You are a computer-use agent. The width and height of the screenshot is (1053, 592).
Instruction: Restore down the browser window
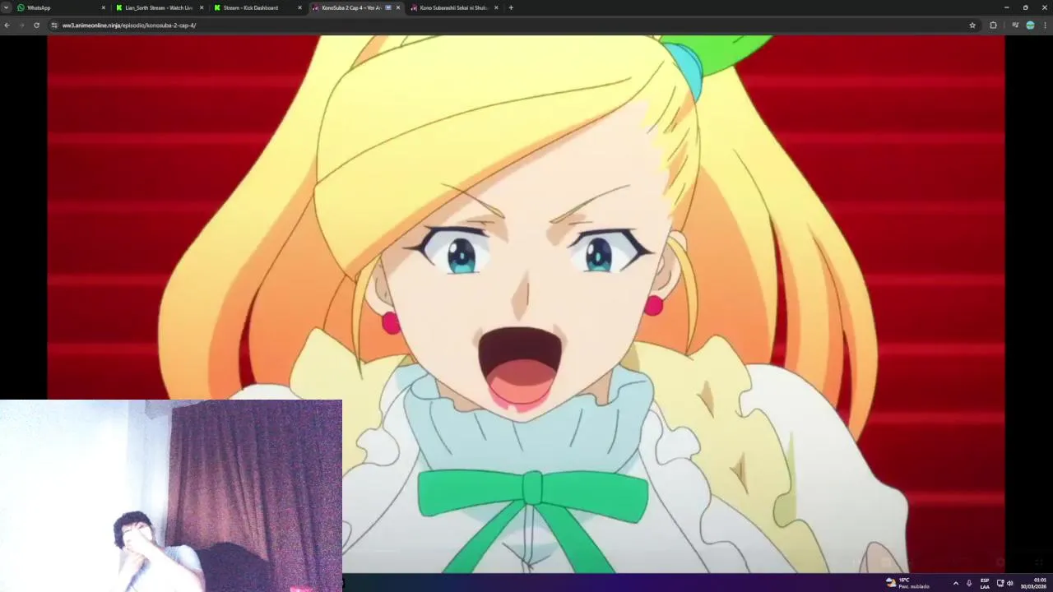(1025, 7)
